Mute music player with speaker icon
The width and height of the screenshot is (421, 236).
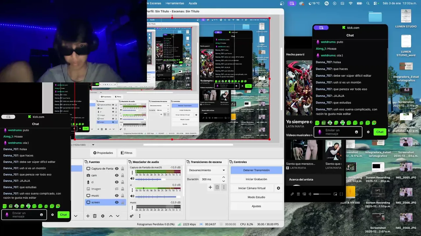(x=310, y=194)
